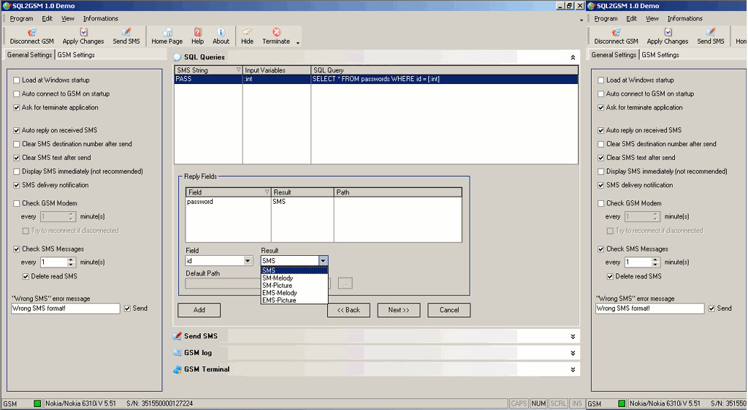Choose SM-Melody from Result list
748x410 pixels.
click(294, 278)
